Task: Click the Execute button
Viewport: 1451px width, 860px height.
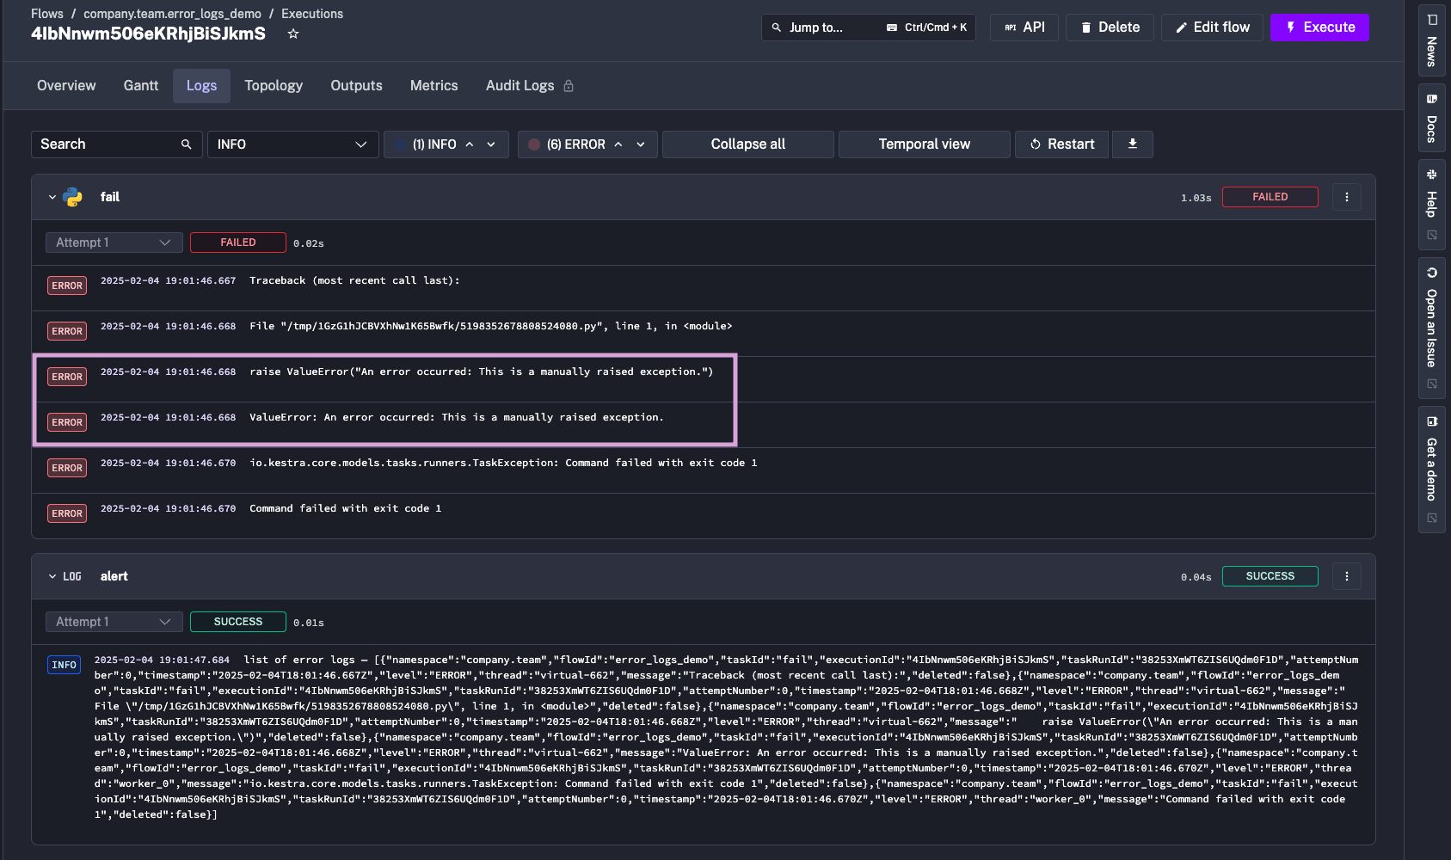Action: [x=1319, y=28]
